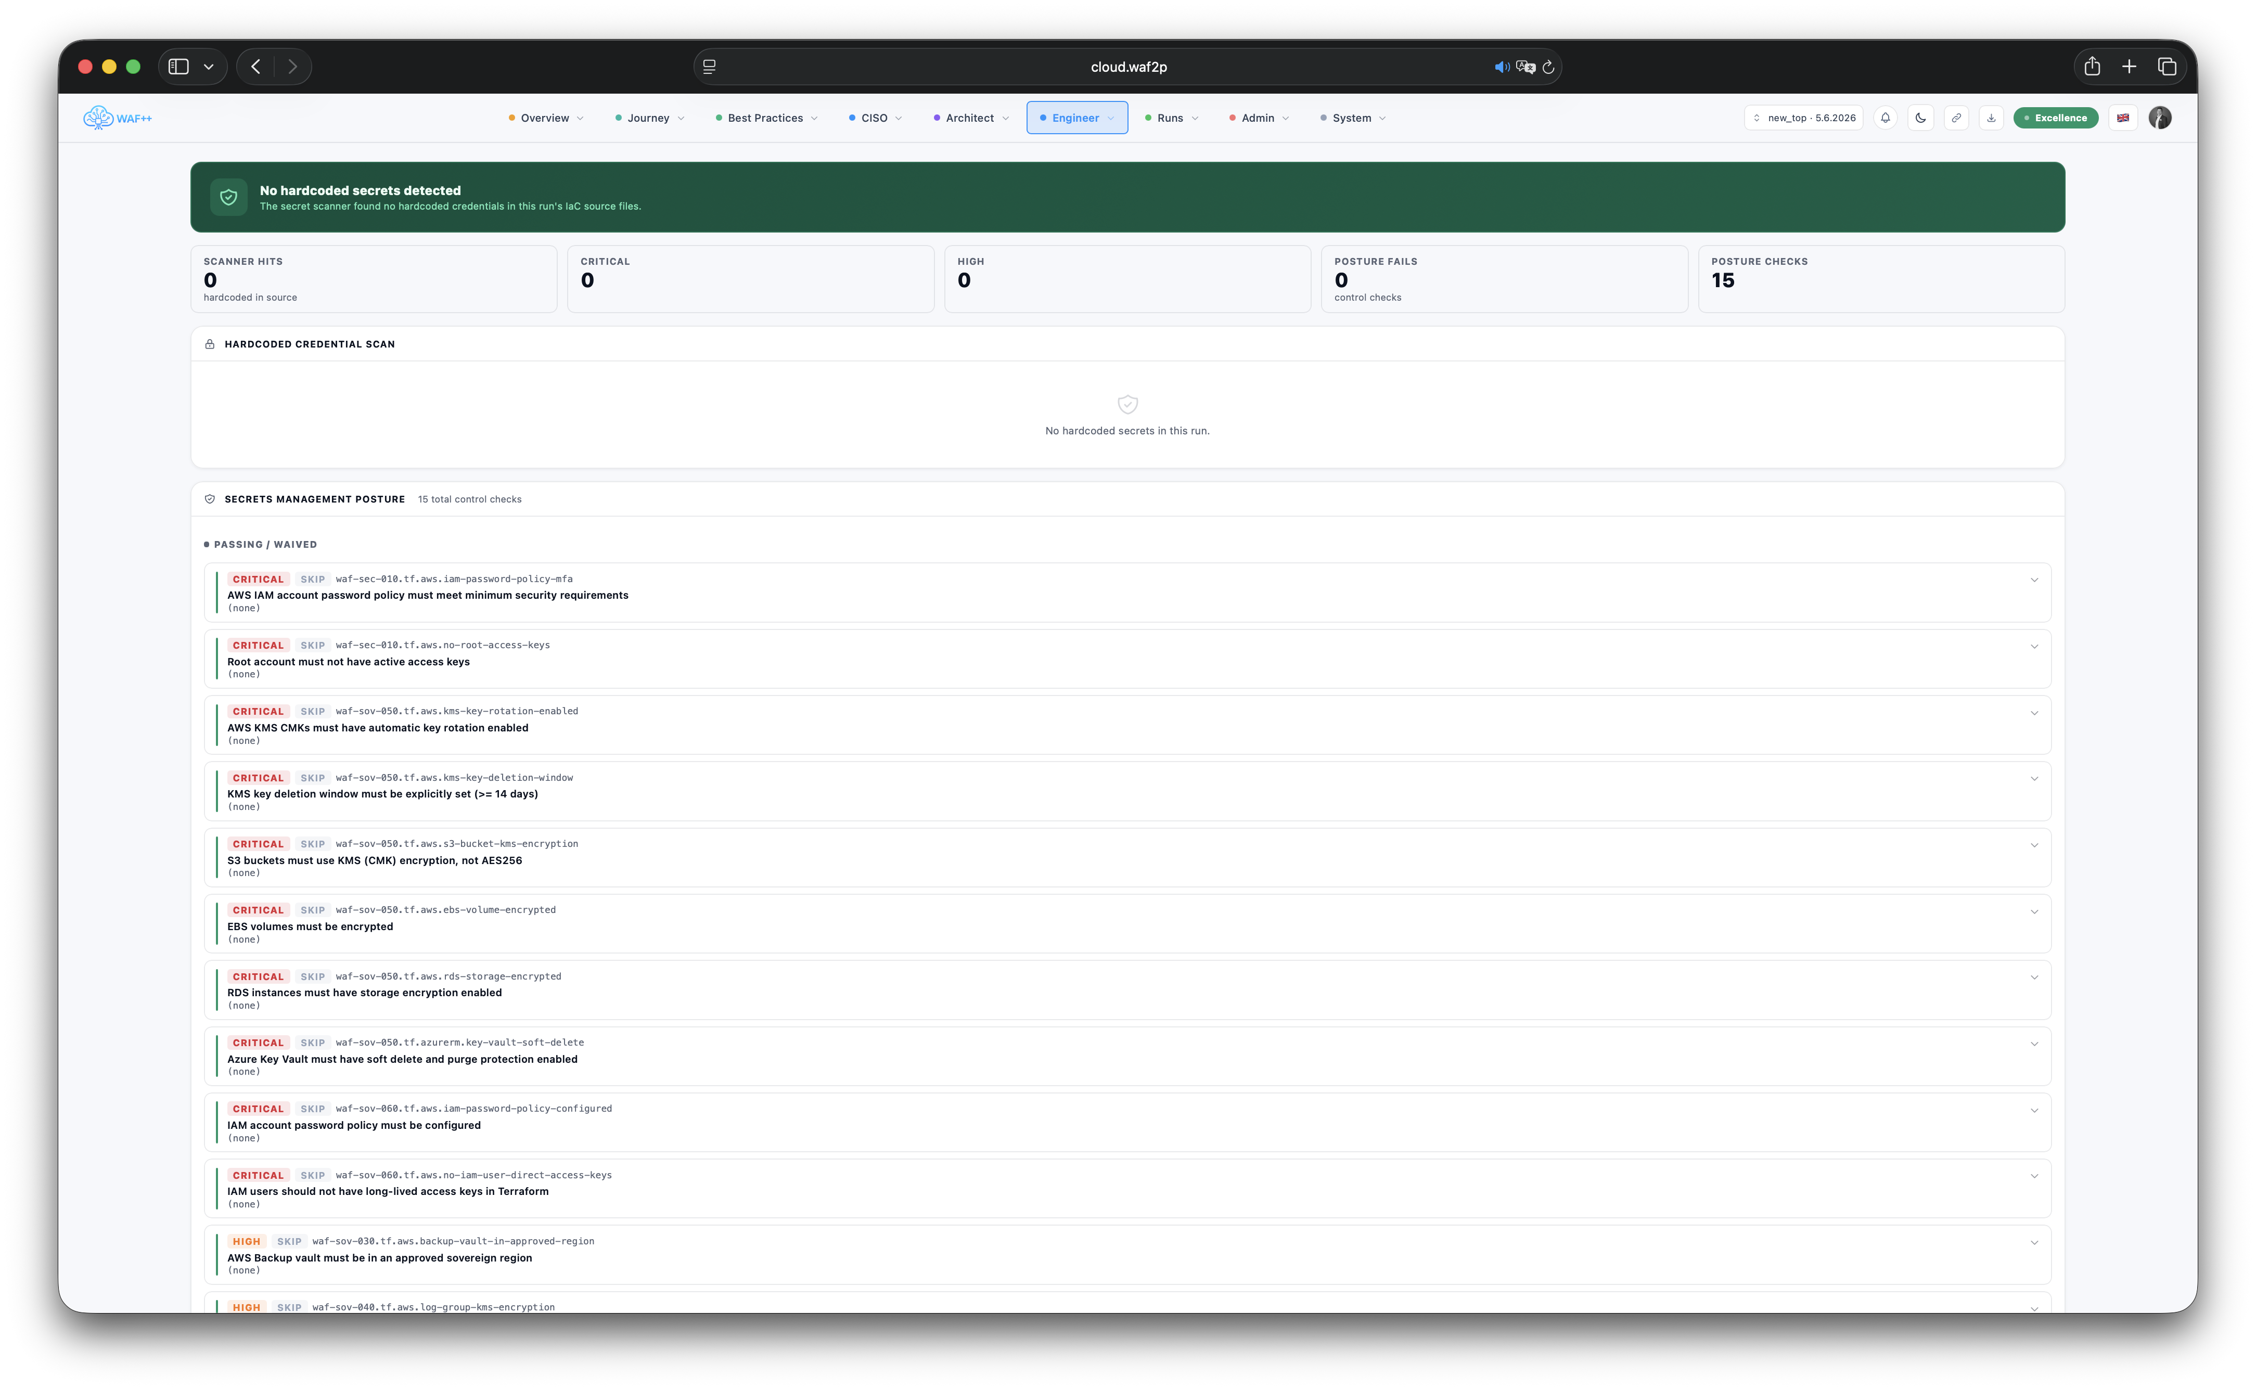
Task: Click the Critical count summary card
Action: [750, 278]
